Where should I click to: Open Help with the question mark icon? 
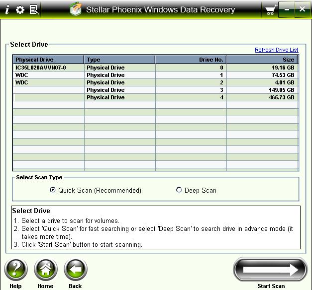pyautogui.click(x=15, y=271)
